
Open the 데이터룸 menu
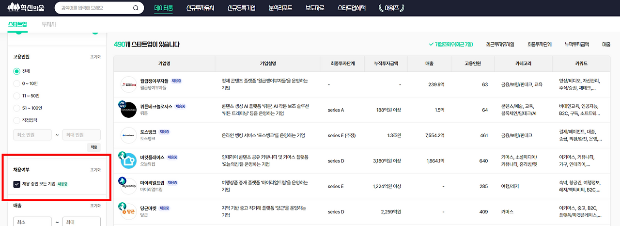(x=164, y=8)
